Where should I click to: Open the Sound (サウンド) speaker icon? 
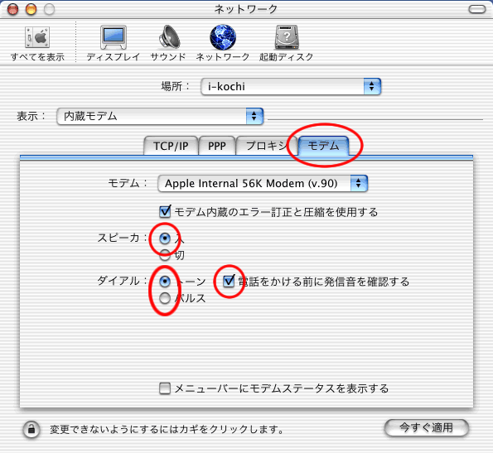pos(169,37)
